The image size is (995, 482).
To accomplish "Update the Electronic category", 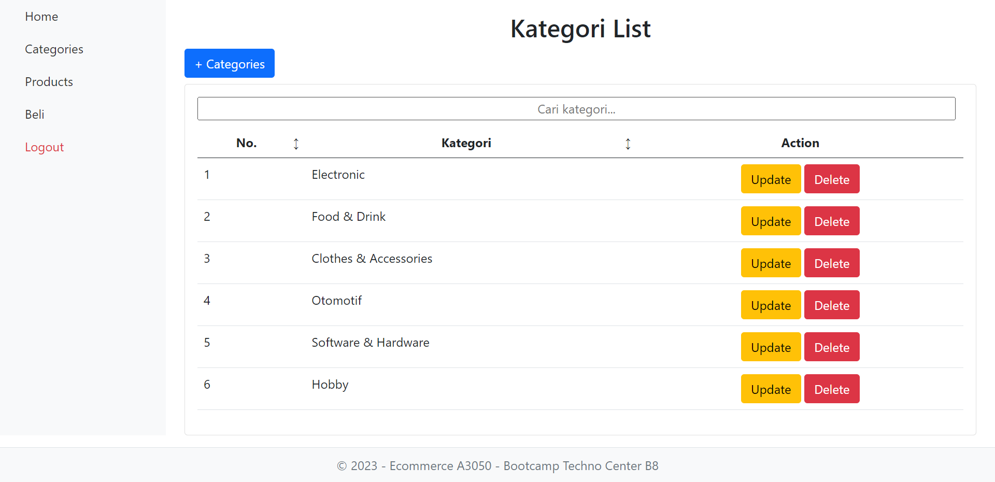I will tap(771, 179).
